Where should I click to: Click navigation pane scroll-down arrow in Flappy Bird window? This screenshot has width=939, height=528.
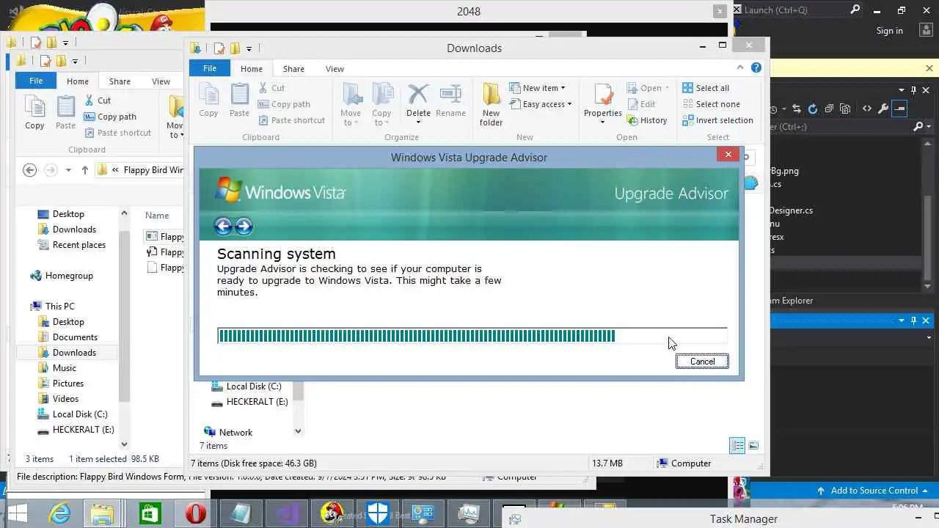click(x=124, y=444)
